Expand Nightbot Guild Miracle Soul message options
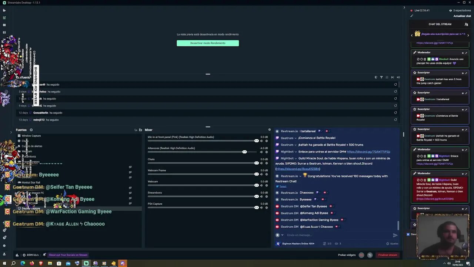The height and width of the screenshot is (267, 474). pyautogui.click(x=296, y=158)
